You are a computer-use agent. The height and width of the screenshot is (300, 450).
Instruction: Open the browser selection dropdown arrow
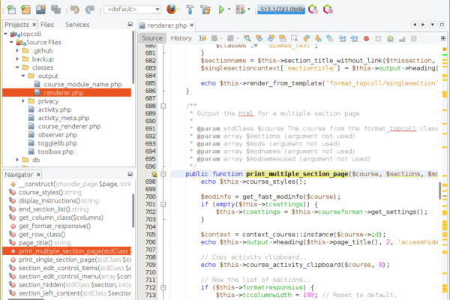coord(179,10)
